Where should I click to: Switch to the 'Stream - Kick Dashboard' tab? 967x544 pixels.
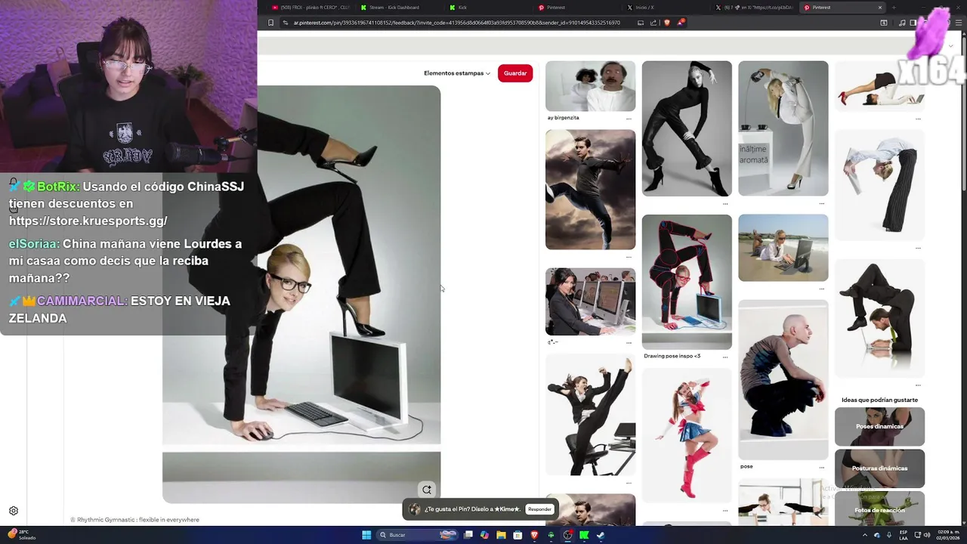tap(398, 8)
